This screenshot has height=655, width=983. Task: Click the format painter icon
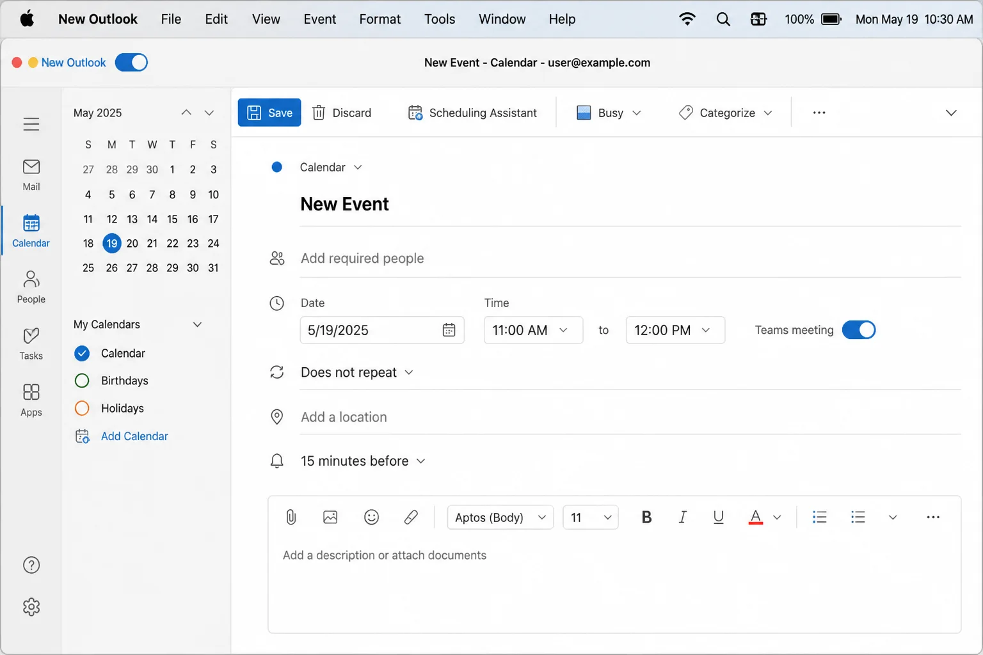pyautogui.click(x=411, y=517)
